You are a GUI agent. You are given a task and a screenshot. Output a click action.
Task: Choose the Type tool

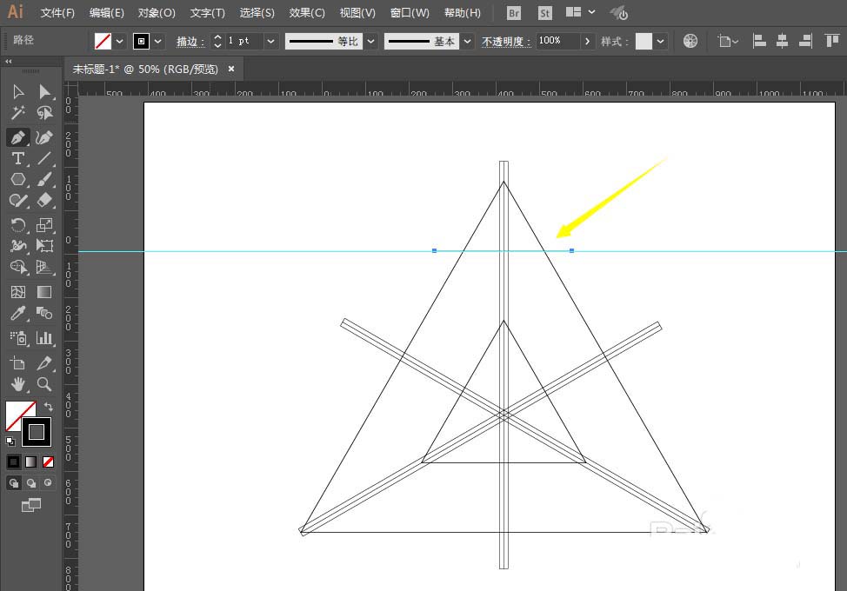coord(18,158)
